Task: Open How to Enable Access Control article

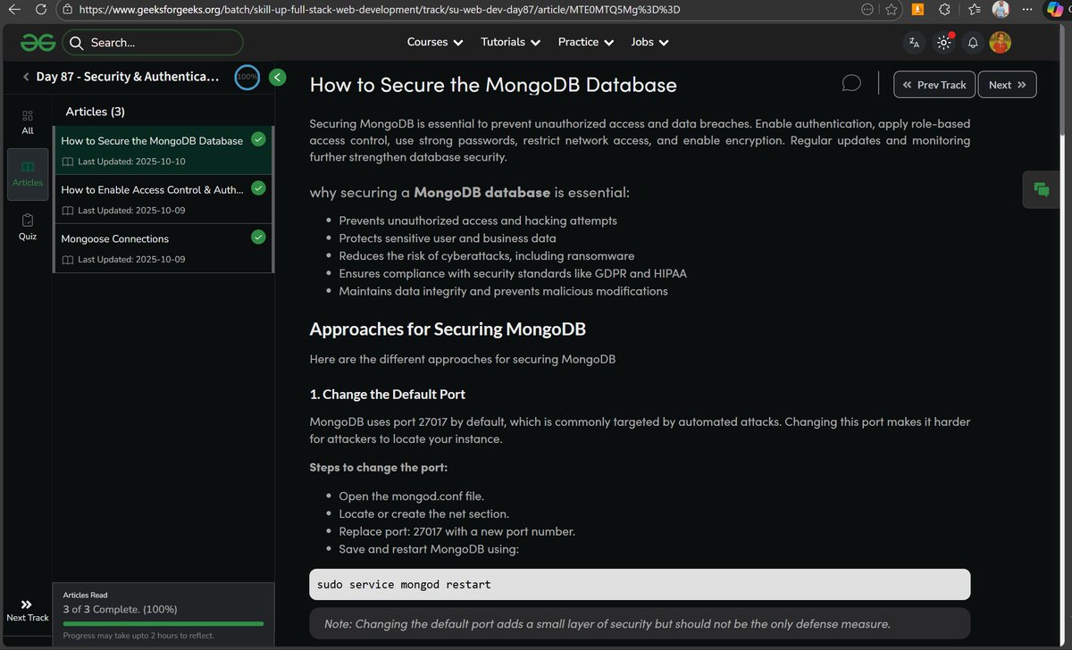Action: (163, 199)
